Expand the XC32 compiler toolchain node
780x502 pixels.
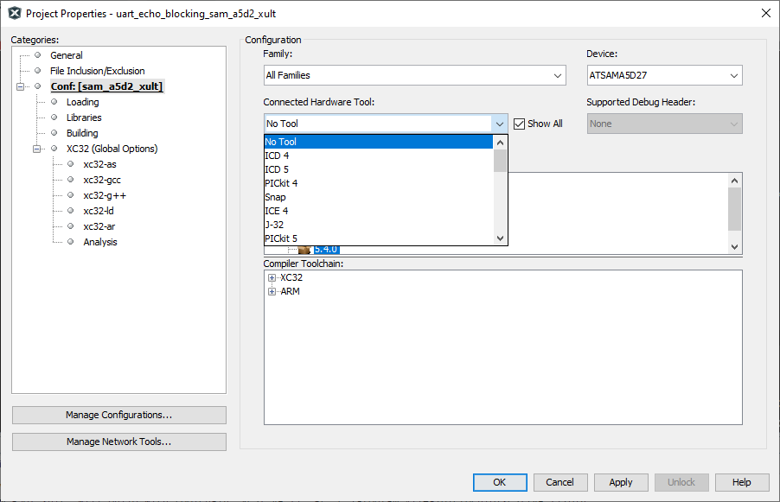tap(272, 278)
